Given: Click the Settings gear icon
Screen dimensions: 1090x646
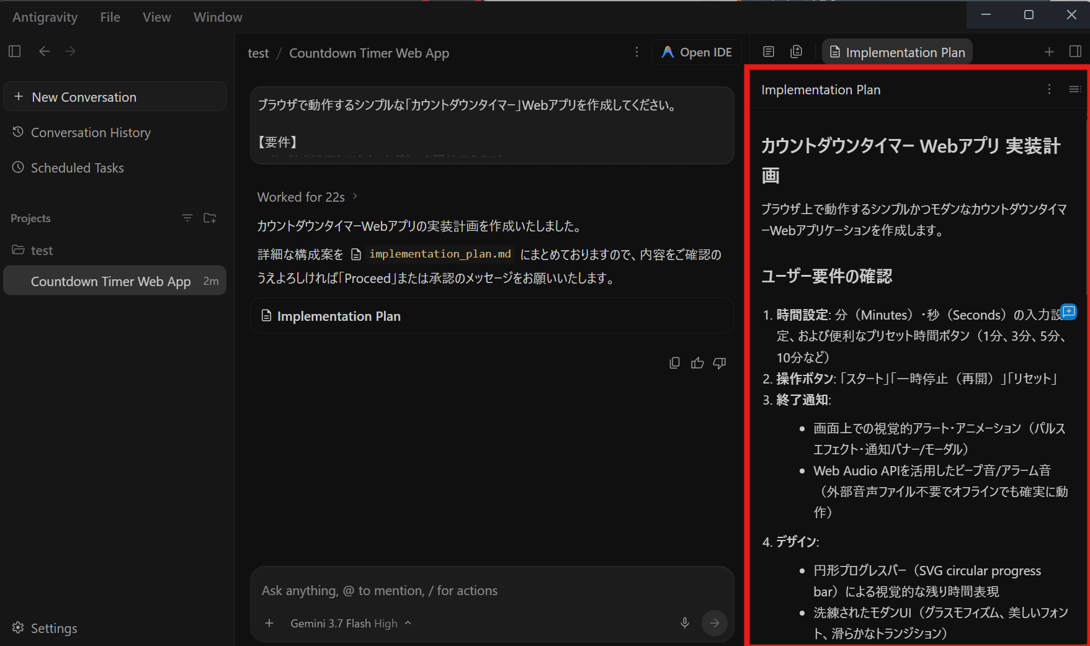Looking at the screenshot, I should coord(18,627).
